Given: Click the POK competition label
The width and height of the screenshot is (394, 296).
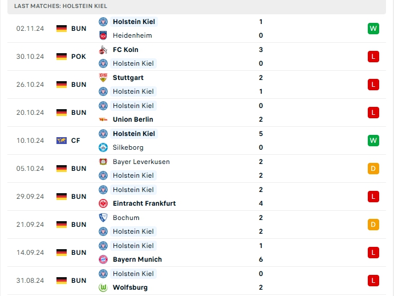Looking at the screenshot, I should 79,57.
